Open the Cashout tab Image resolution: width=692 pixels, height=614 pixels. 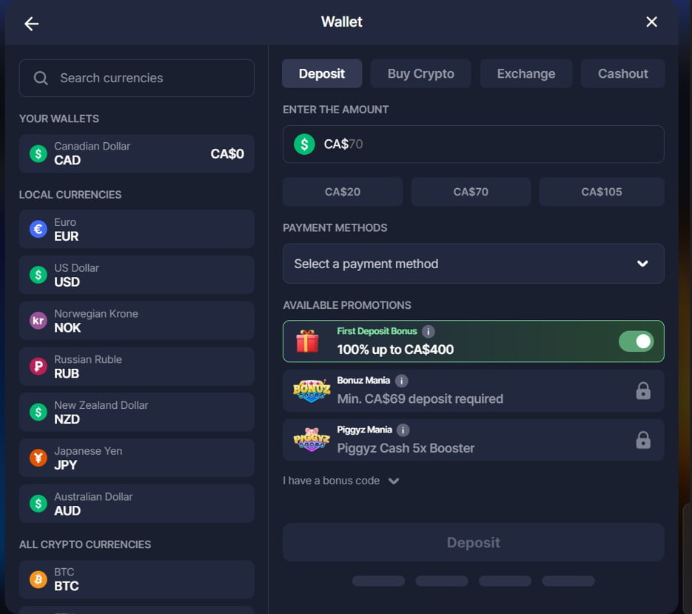click(622, 73)
